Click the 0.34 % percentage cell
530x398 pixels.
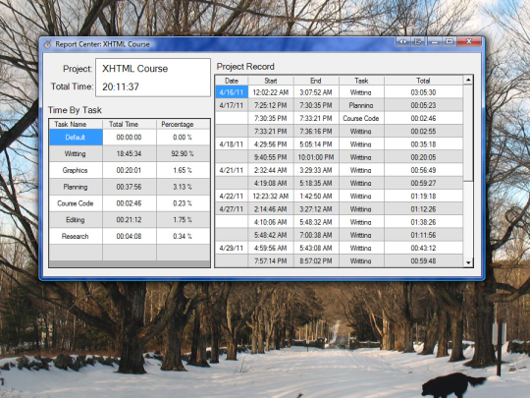pyautogui.click(x=184, y=236)
